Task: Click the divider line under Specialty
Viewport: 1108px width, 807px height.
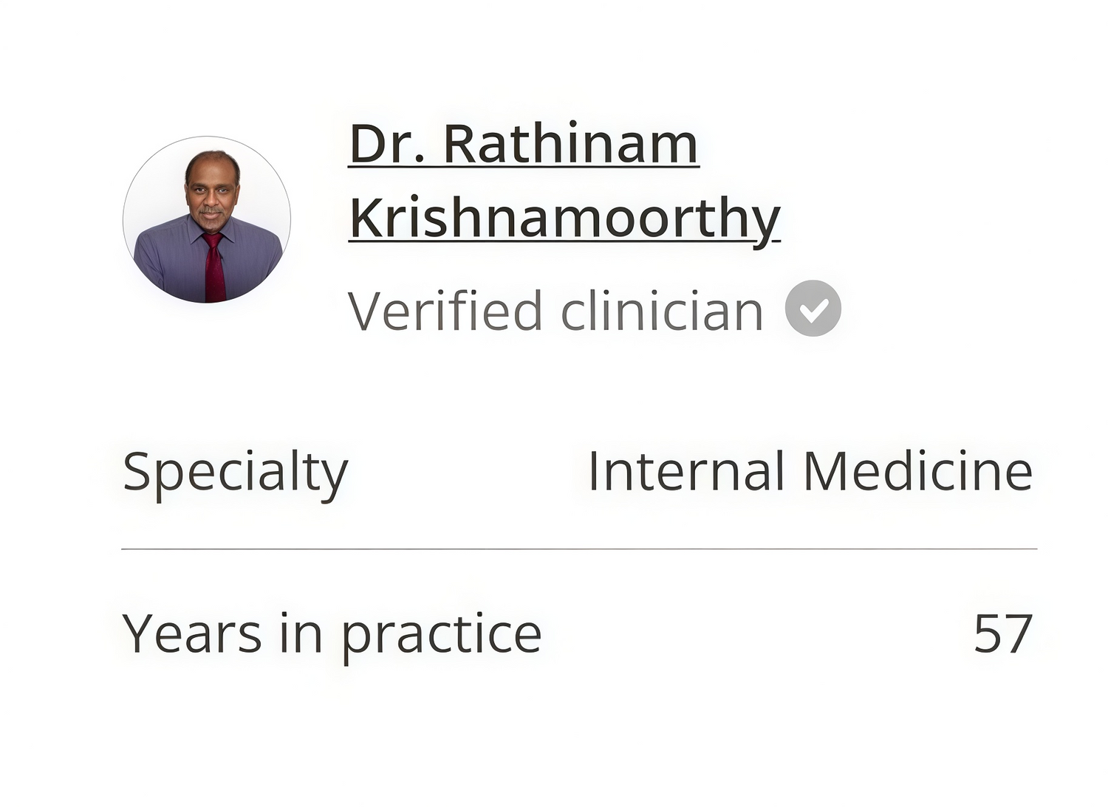Action: coord(579,549)
